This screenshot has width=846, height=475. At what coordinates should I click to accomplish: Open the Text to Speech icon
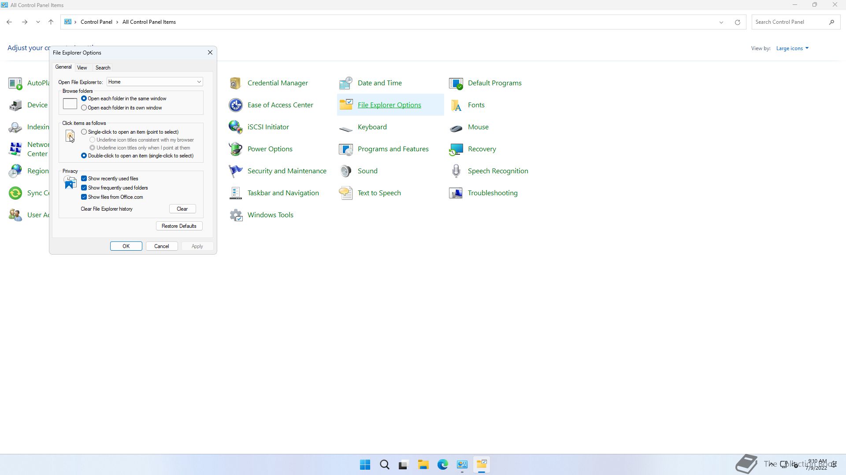(x=345, y=193)
